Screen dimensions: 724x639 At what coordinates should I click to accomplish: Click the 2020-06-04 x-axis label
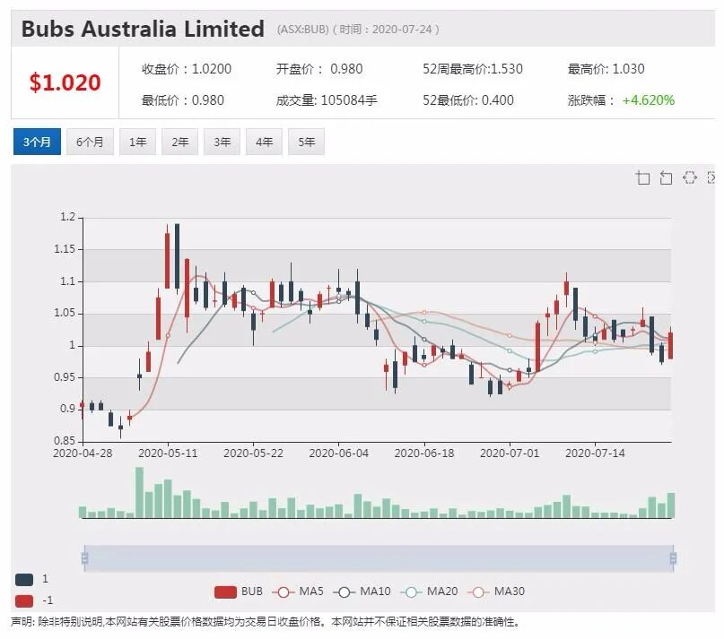click(x=339, y=453)
